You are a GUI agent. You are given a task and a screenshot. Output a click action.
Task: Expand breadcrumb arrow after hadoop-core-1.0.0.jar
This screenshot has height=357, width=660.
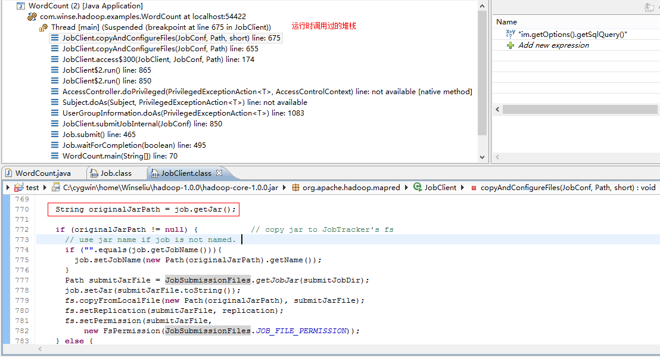click(285, 188)
